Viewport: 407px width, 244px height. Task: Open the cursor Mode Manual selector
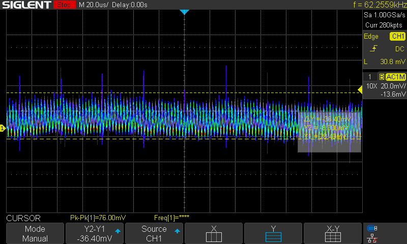click(x=35, y=233)
